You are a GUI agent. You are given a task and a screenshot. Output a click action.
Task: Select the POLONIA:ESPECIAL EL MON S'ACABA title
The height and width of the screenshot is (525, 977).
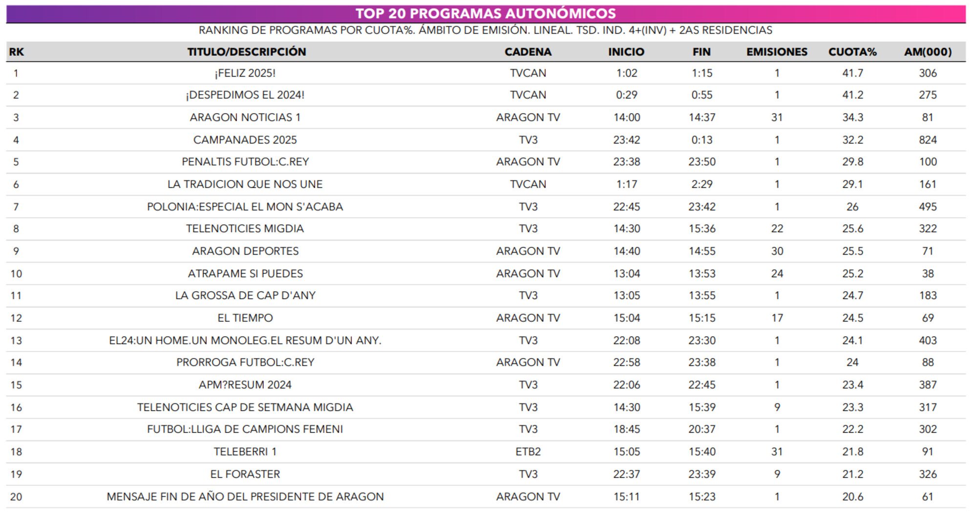click(245, 207)
